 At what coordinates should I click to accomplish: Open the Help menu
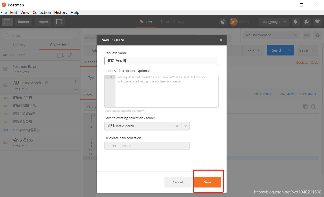click(75, 12)
